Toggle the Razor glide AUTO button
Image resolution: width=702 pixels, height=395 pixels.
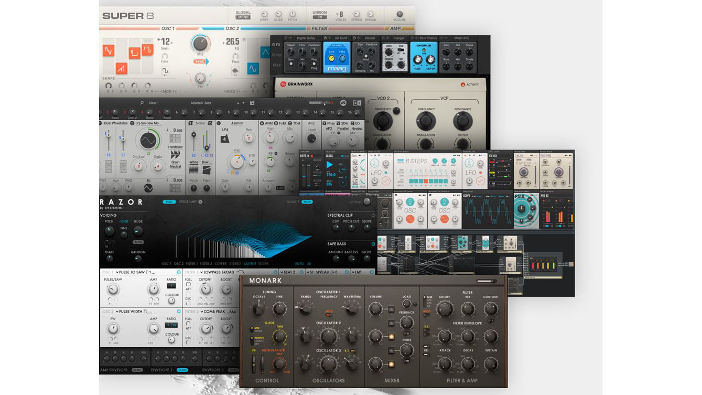pyautogui.click(x=138, y=242)
